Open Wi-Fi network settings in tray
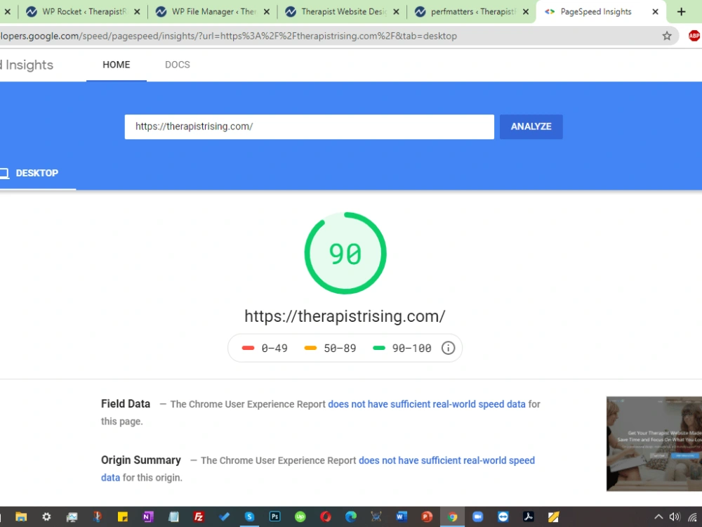Image resolution: width=702 pixels, height=527 pixels. click(x=693, y=518)
